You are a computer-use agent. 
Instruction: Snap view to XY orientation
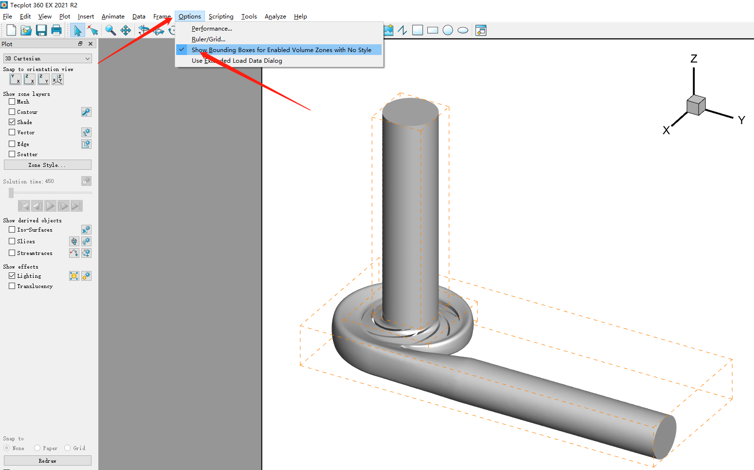(x=16, y=79)
